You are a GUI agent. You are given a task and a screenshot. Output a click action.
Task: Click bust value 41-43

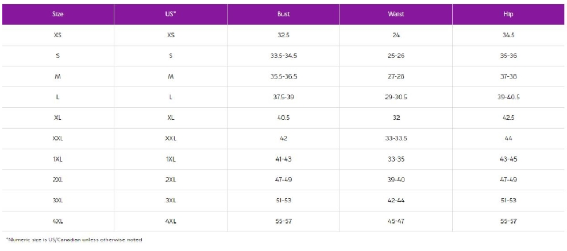[x=283, y=159]
